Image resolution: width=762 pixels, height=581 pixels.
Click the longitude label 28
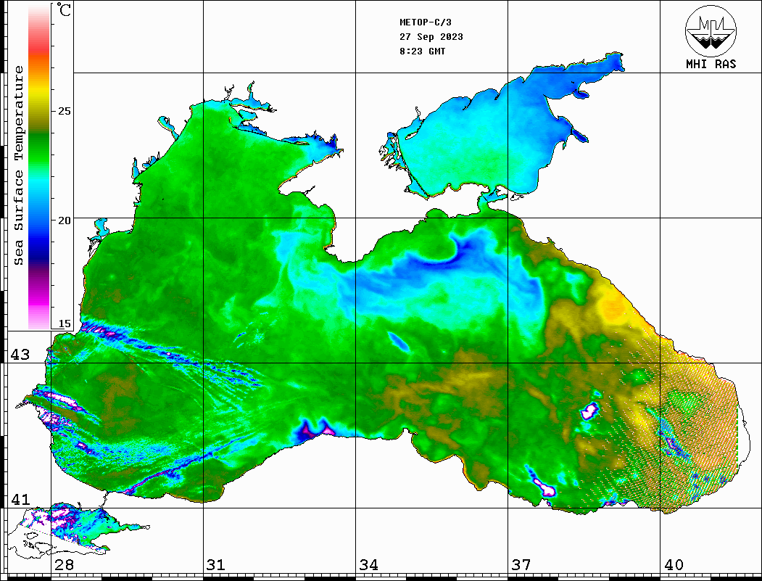[64, 565]
